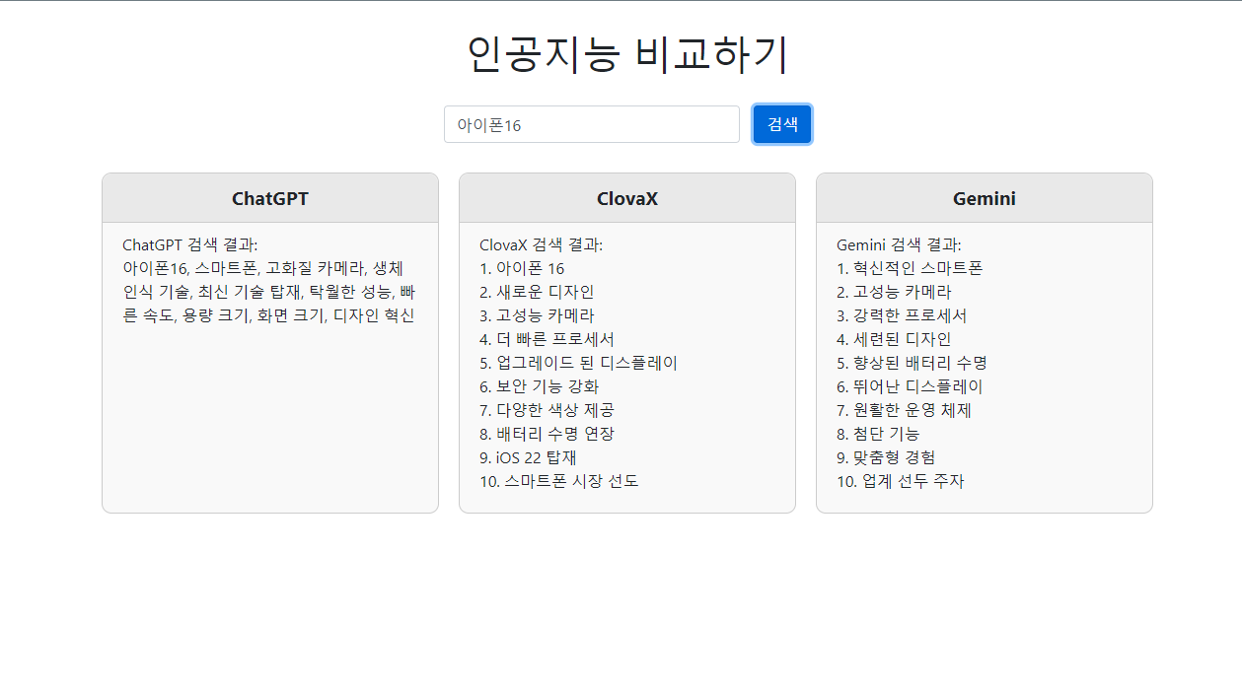Click Gemini item '8. 첨단 기능'

point(878,434)
